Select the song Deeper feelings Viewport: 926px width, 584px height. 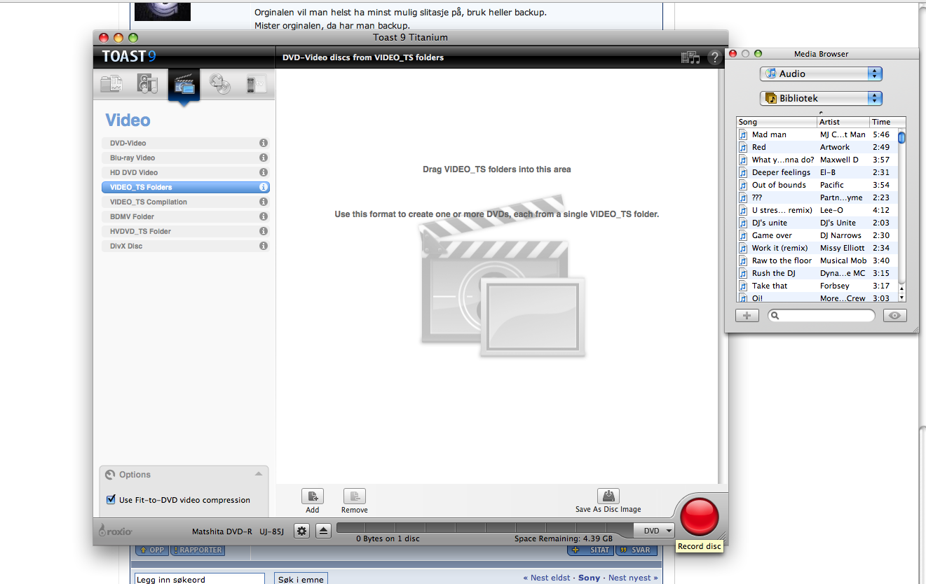pos(817,172)
